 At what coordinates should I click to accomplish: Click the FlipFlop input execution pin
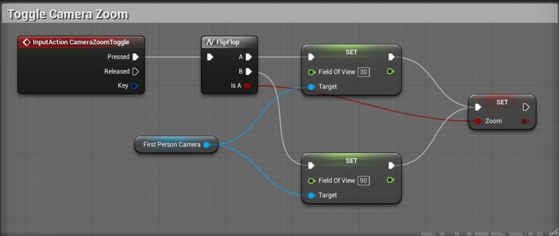click(x=210, y=57)
